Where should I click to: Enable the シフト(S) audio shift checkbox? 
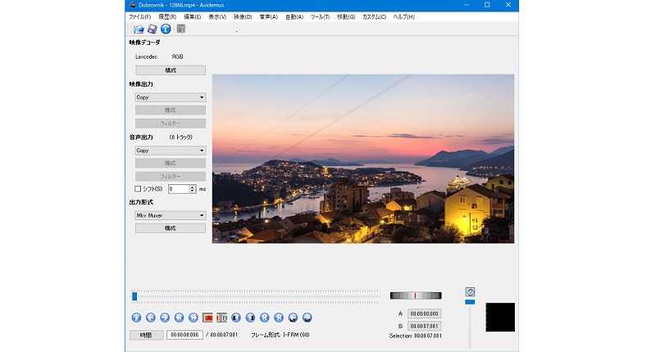coord(139,188)
